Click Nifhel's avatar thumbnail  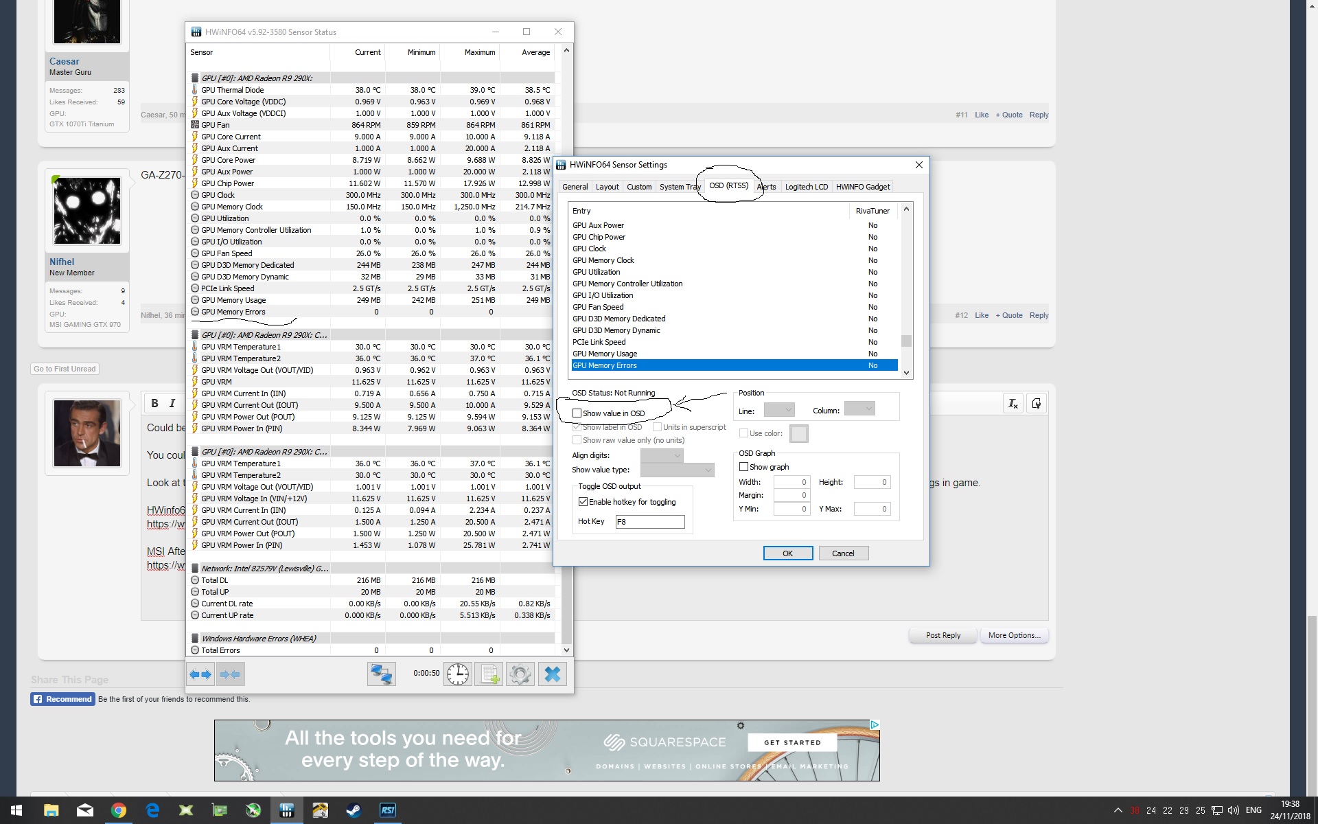pos(87,211)
